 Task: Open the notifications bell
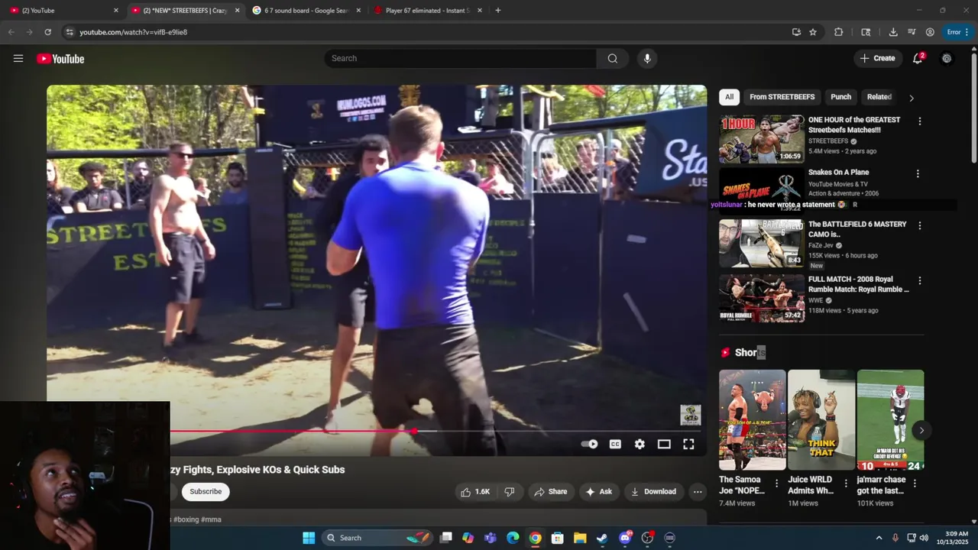click(918, 59)
